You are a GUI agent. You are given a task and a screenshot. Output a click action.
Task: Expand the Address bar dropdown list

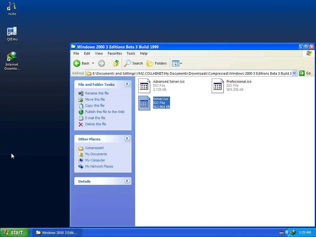click(294, 73)
